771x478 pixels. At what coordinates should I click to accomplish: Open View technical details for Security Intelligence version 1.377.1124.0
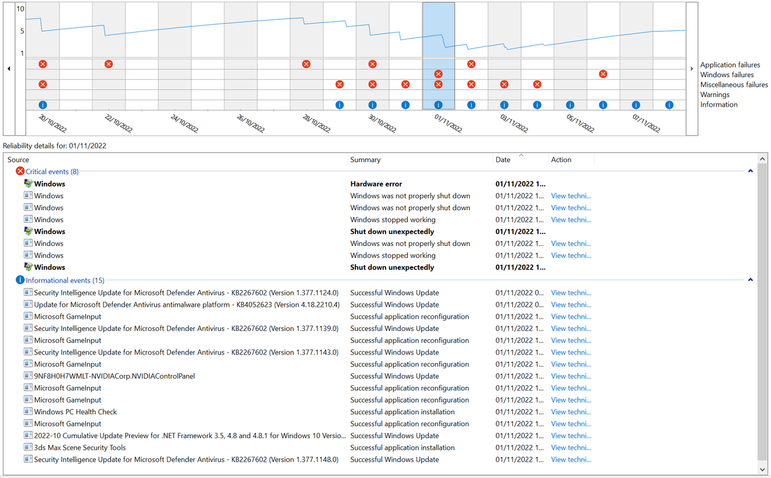pos(571,293)
